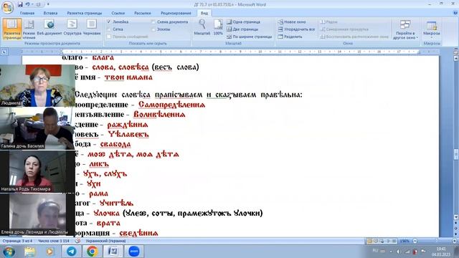Switch to Outline view (Структура)
Viewport: 459px width, 258px height.
pos(72,27)
